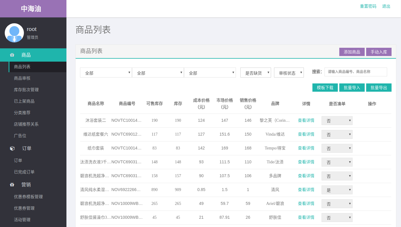Focus the 商品编号 search input field
The width and height of the screenshot is (401, 227).
356,72
